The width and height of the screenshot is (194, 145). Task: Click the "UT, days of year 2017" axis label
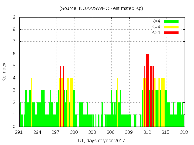tap(101, 140)
